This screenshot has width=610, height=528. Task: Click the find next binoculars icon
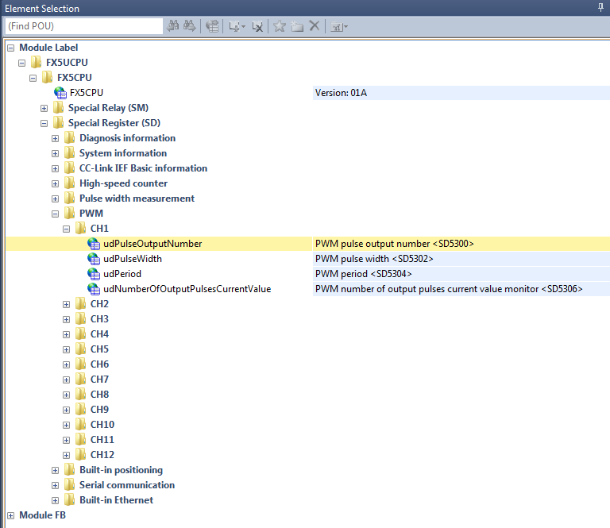click(x=190, y=26)
